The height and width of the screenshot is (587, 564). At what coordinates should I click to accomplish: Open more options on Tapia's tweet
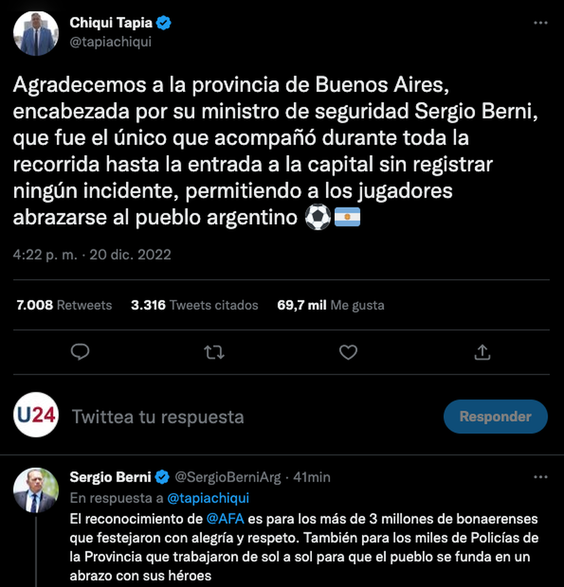coord(540,23)
